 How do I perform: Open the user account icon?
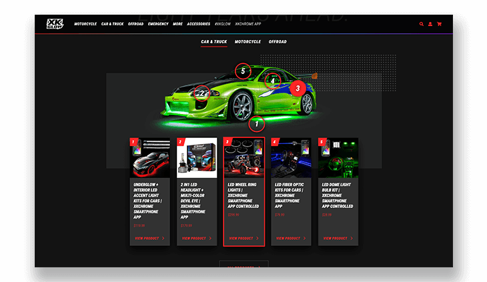tap(430, 24)
